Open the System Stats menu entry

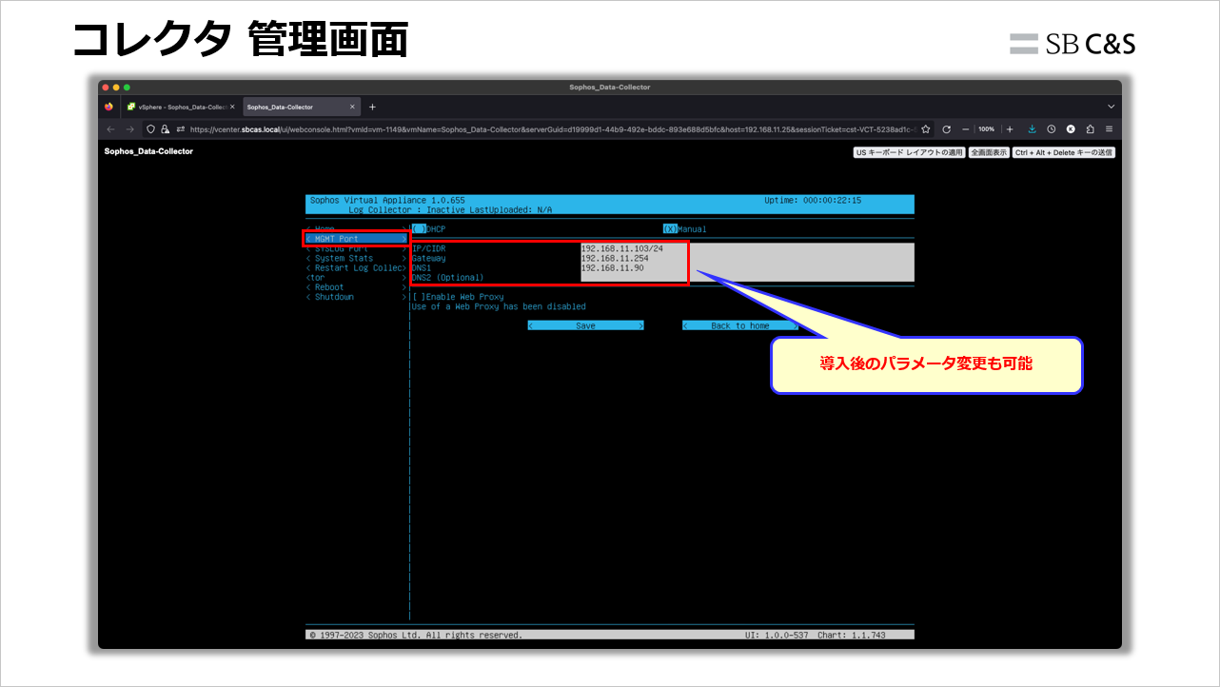click(x=356, y=258)
